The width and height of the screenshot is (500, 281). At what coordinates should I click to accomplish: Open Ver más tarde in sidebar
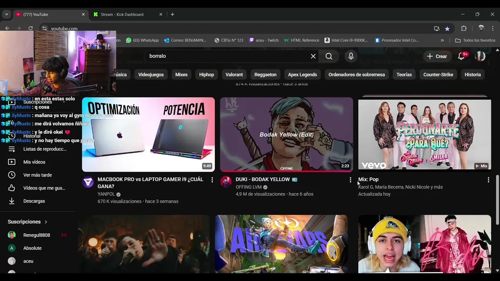pos(37,175)
